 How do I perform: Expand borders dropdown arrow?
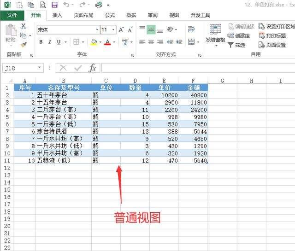click(83, 42)
